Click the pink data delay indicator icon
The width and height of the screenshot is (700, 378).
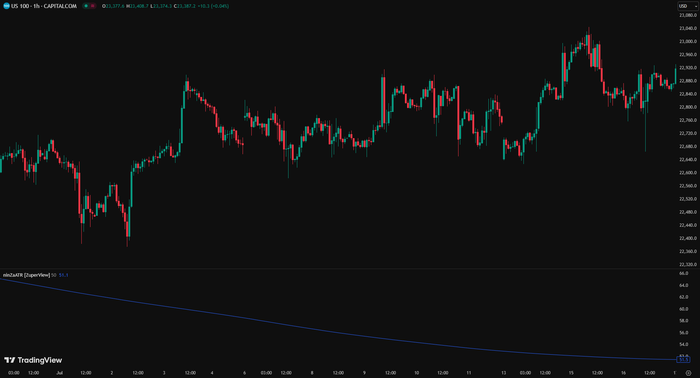point(93,6)
